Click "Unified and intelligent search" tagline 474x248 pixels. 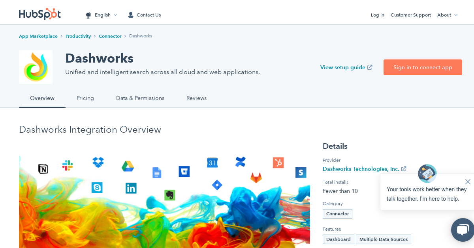point(162,72)
